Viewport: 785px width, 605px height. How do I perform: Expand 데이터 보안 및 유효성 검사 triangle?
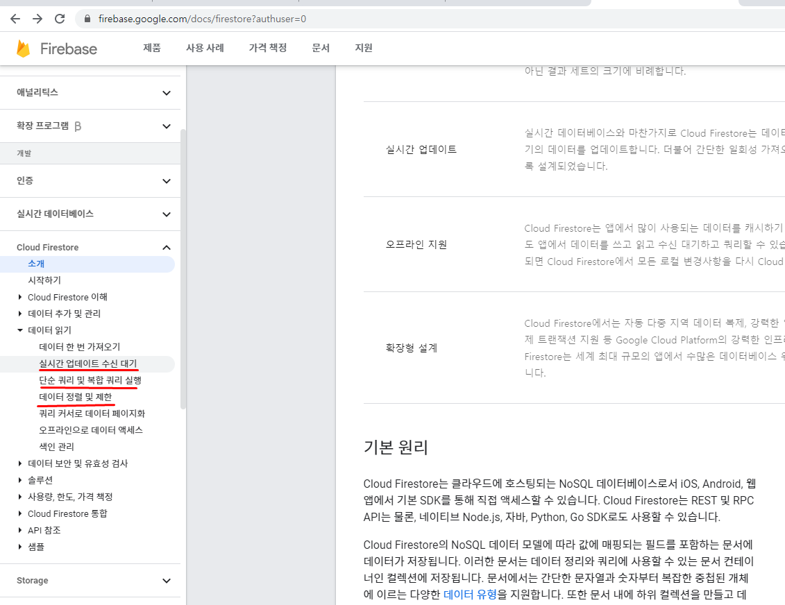point(20,463)
